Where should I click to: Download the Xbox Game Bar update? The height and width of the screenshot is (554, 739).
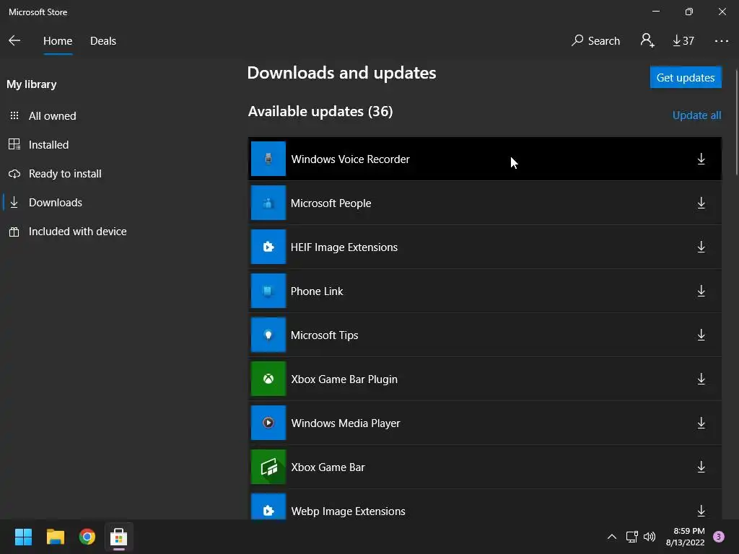[x=701, y=467]
